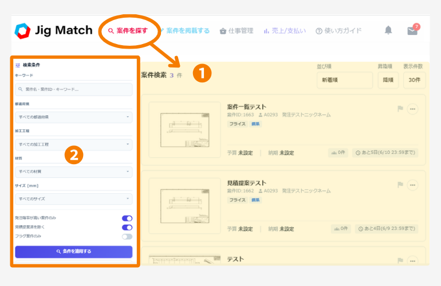The width and height of the screenshot is (441, 286).
Task: Open 見積提案テスト title link
Action: pos(247,183)
